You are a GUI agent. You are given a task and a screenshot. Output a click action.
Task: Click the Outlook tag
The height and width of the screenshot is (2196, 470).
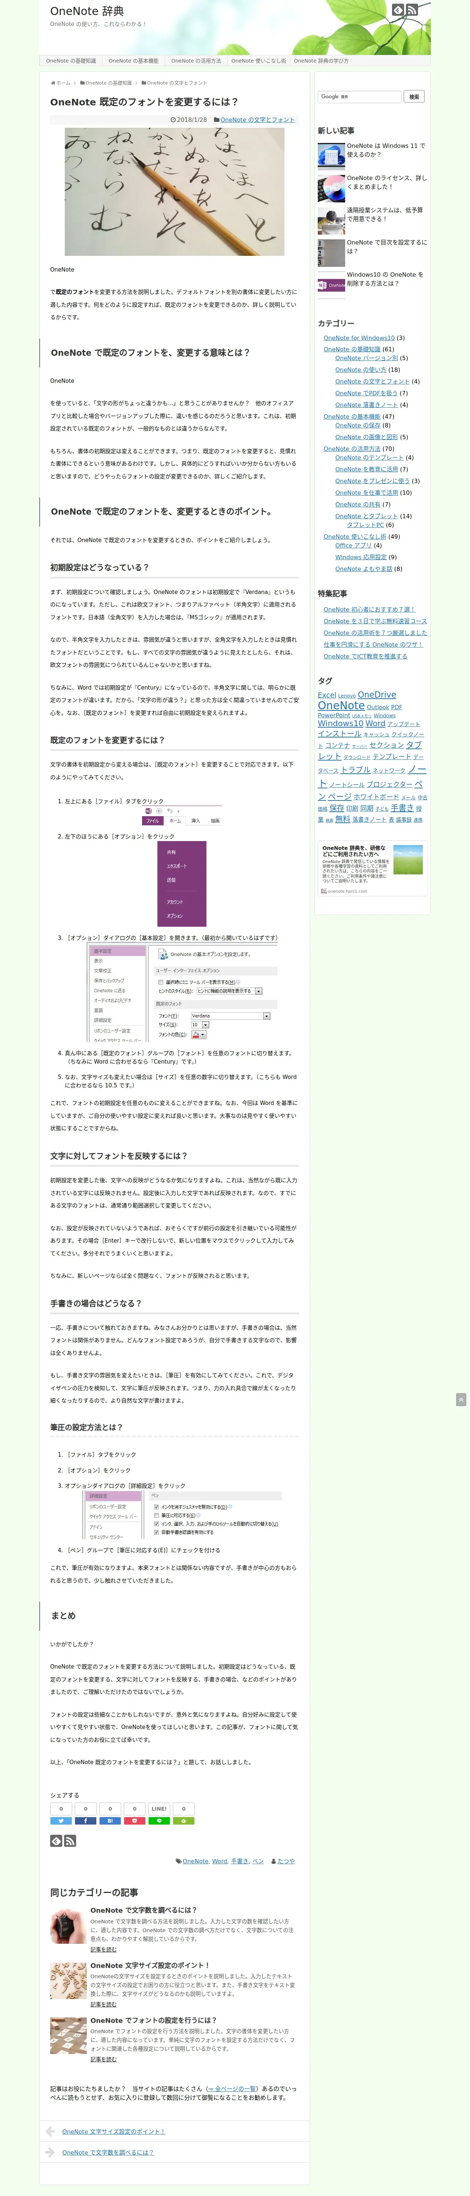[x=378, y=707]
